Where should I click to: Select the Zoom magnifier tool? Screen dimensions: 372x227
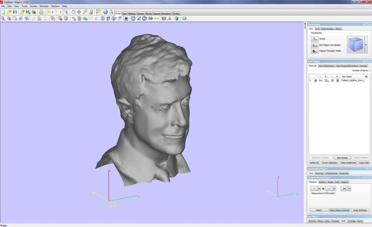(85, 12)
